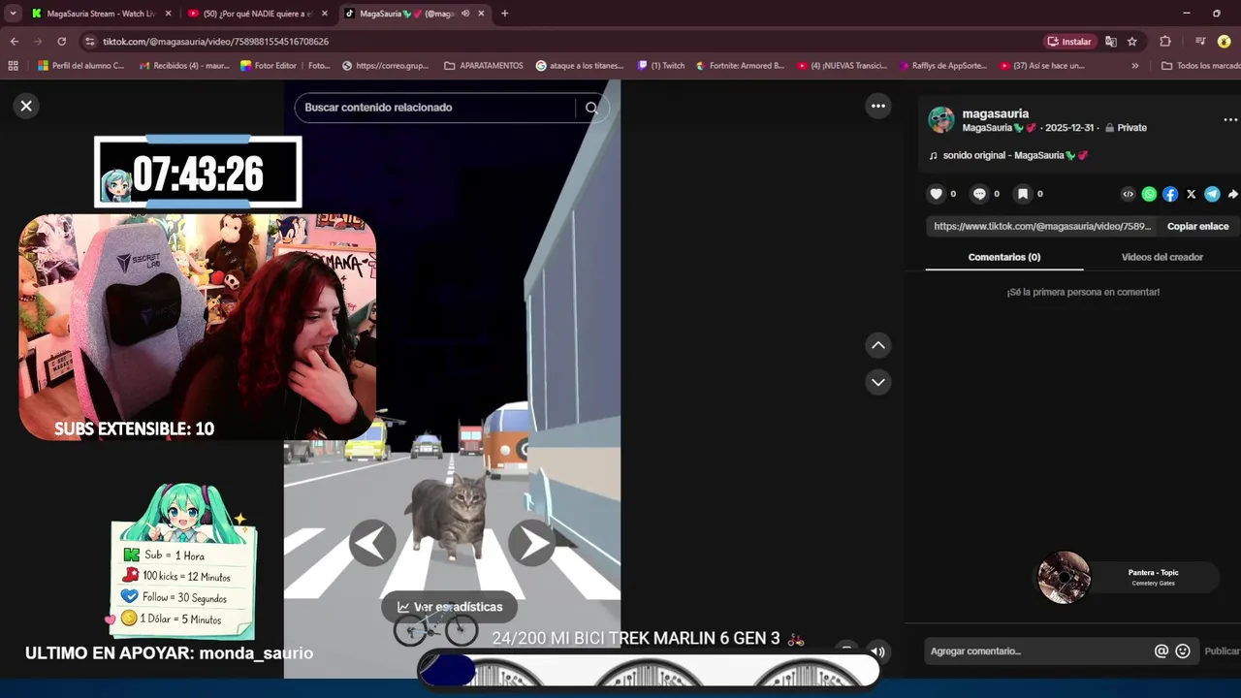The width and height of the screenshot is (1241, 698).
Task: Click the Pantera - Topic music widget
Action: point(1127,577)
